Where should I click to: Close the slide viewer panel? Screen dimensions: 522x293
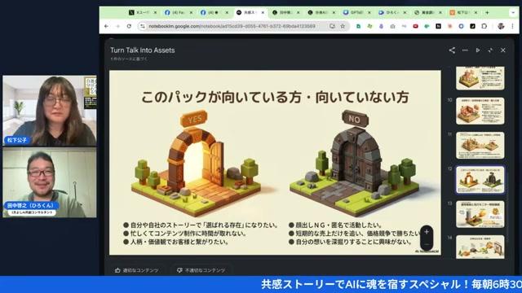tap(503, 50)
